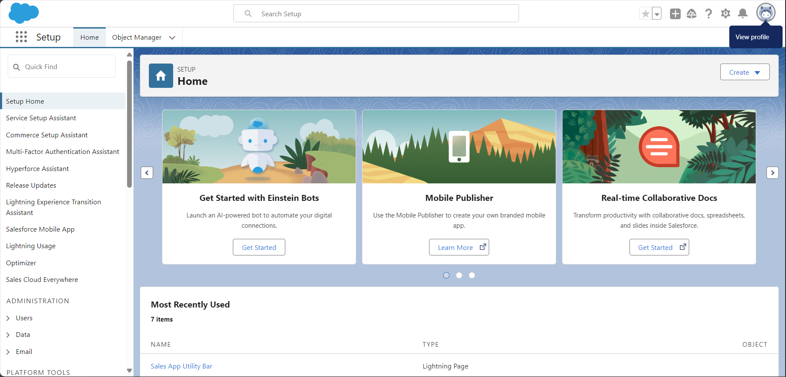Open the Help question mark icon
Screen dimensions: 786x377
[x=708, y=14]
